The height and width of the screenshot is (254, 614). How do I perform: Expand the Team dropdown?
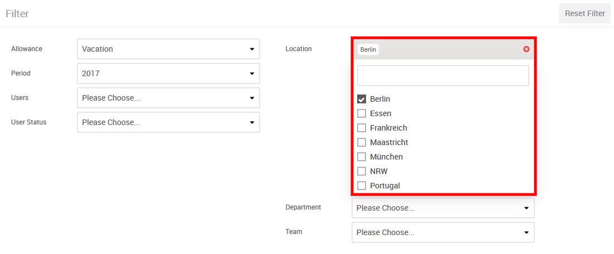pyautogui.click(x=443, y=232)
